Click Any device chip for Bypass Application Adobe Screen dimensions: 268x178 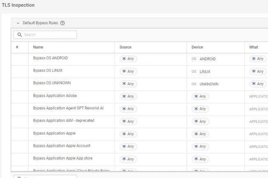pos(200,97)
